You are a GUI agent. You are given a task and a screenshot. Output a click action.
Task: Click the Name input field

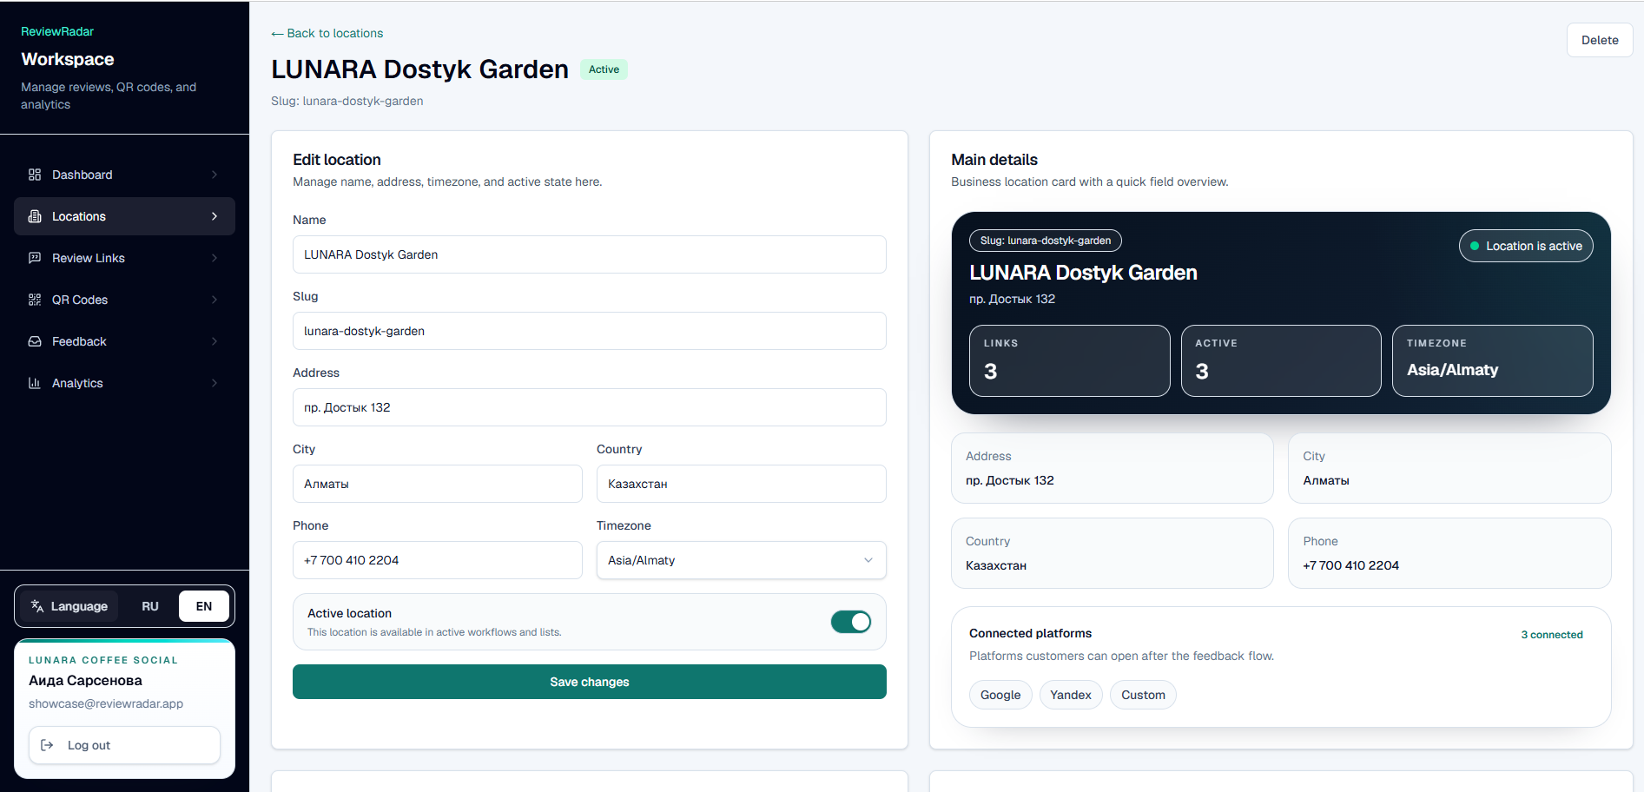[590, 254]
